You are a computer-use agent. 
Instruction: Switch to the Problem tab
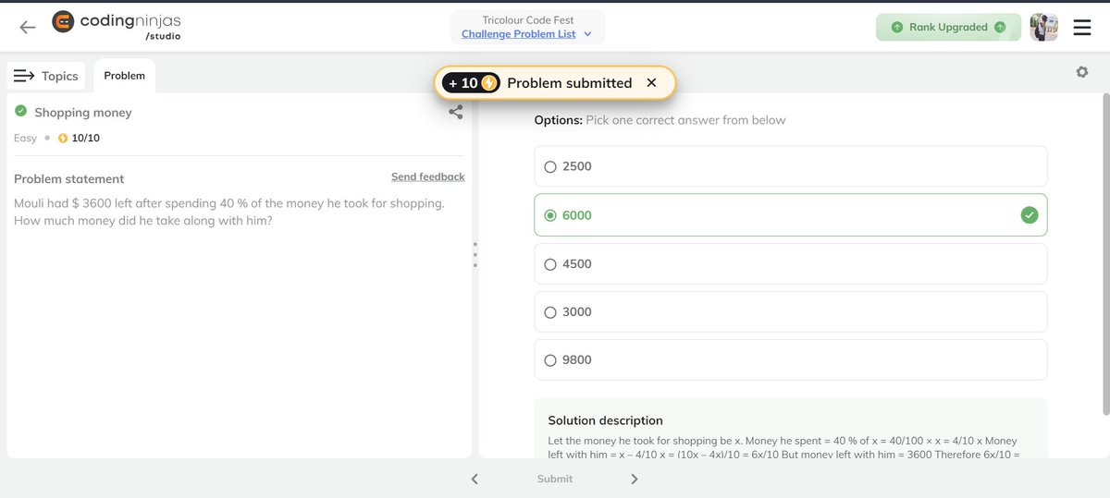(125, 76)
